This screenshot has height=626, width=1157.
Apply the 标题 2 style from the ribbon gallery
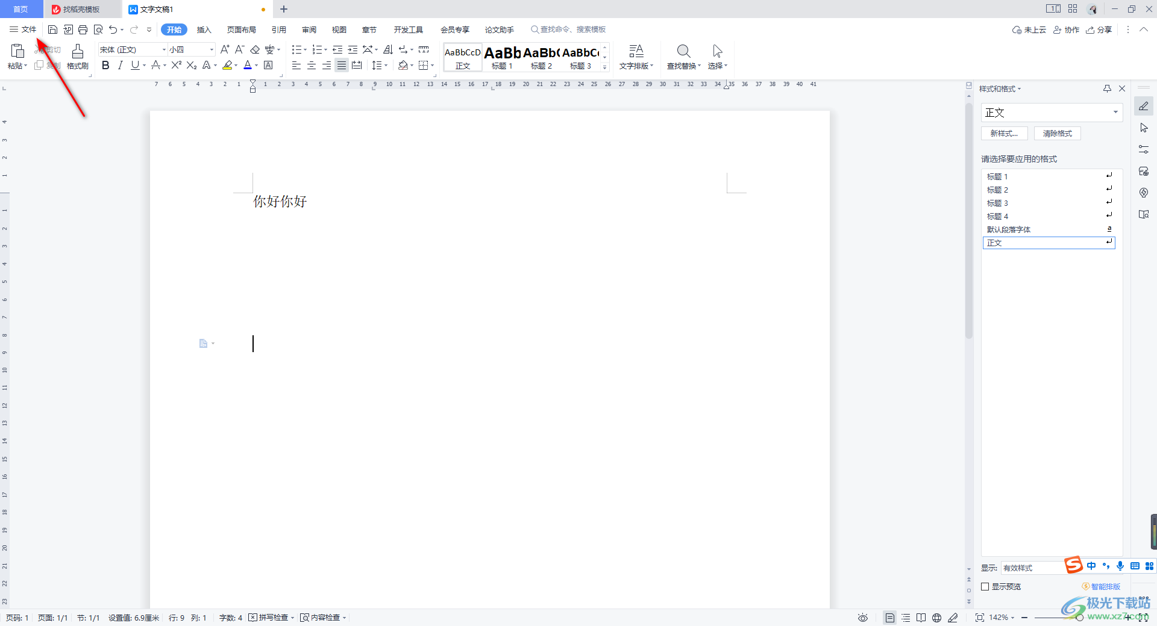coord(541,57)
